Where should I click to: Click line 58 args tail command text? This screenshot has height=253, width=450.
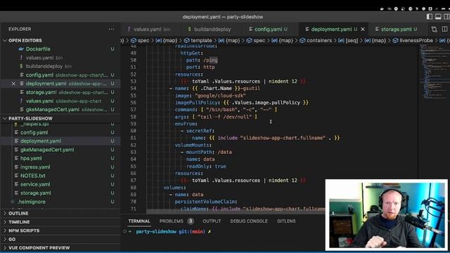click(x=216, y=117)
